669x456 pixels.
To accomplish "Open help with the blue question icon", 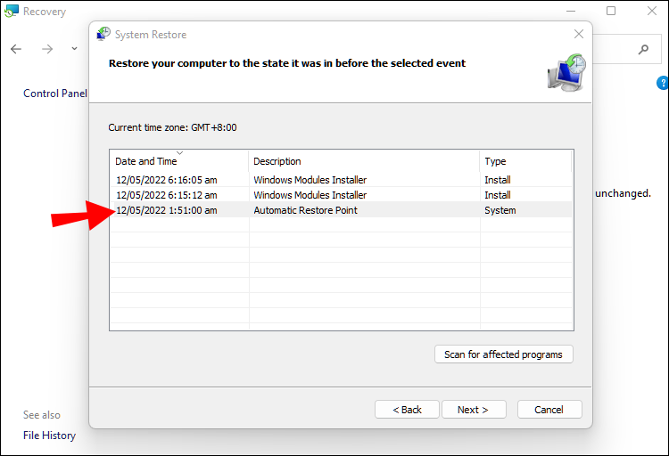I will 662,84.
